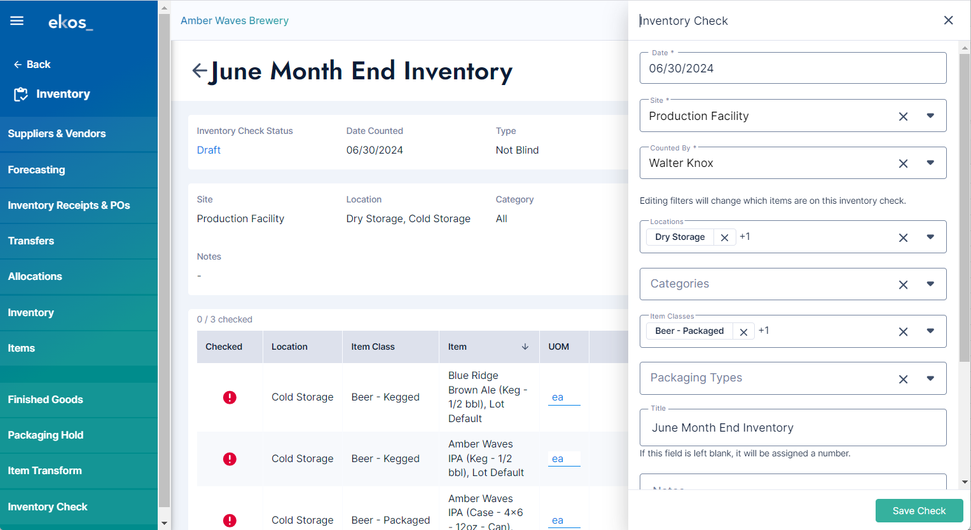Open Suppliers & Vendors in sidebar
The height and width of the screenshot is (530, 971).
(x=79, y=134)
